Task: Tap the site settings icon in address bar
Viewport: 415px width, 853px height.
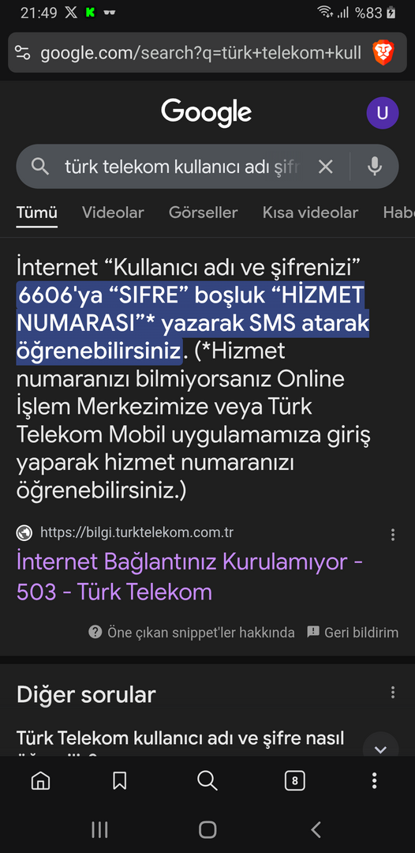Action: pos(23,53)
